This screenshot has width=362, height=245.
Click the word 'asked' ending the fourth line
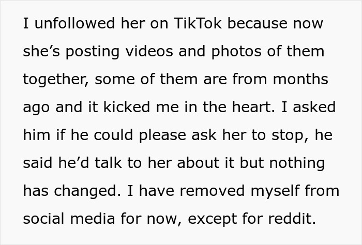[314, 108]
